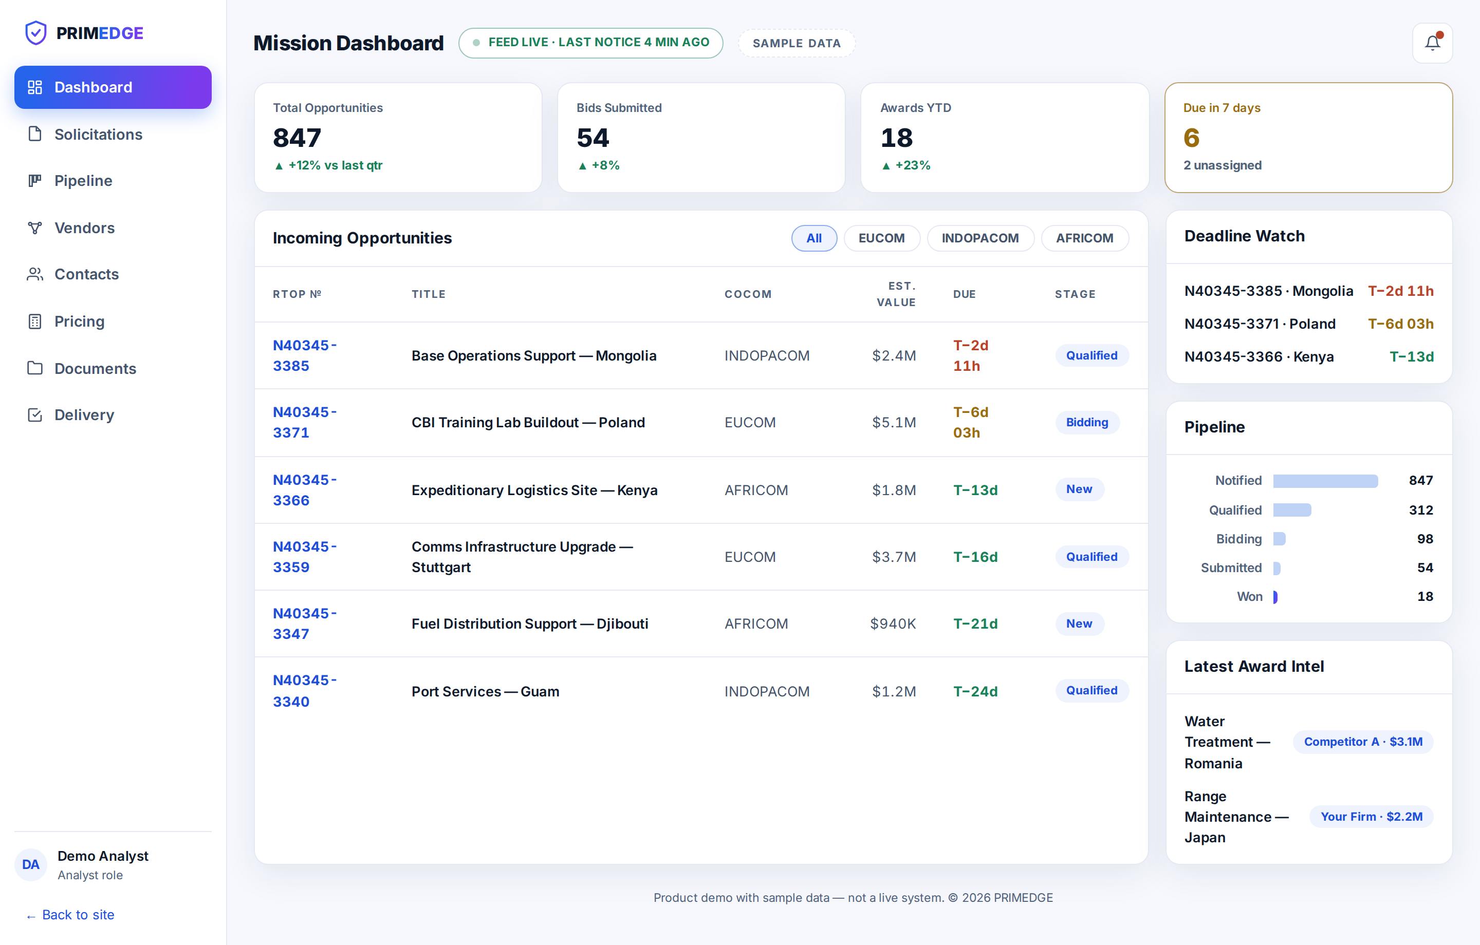Click the Solicitations document icon
The image size is (1480, 945).
click(35, 134)
